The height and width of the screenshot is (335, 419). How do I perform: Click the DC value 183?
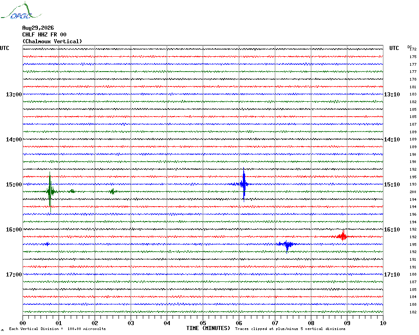click(x=413, y=94)
